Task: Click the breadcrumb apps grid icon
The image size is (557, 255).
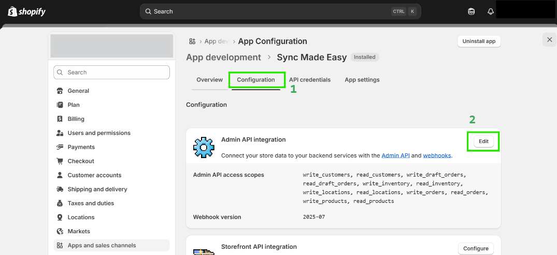Action: 192,41
